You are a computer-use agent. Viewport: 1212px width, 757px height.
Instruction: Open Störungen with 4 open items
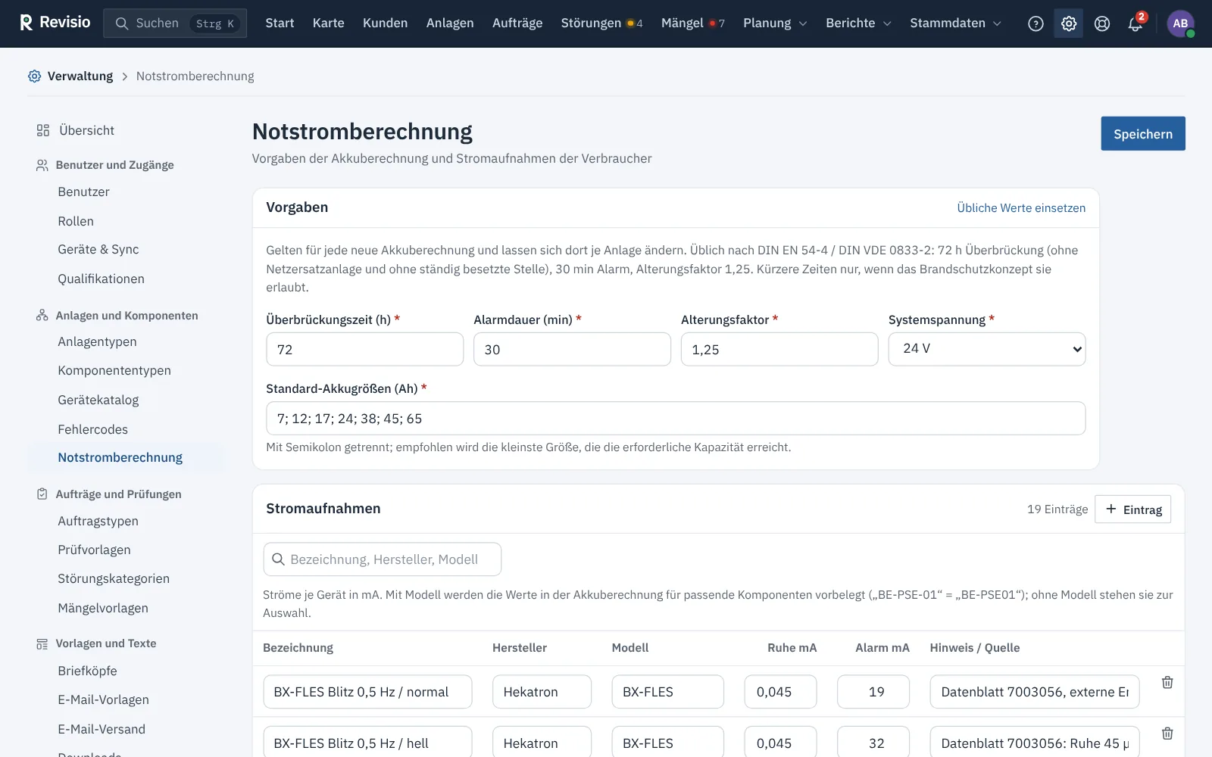601,23
